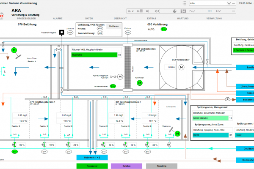Screen dimensions: 254x169
Task: Toggle the mode indicator under 19 % valve
Action: (x=44, y=152)
